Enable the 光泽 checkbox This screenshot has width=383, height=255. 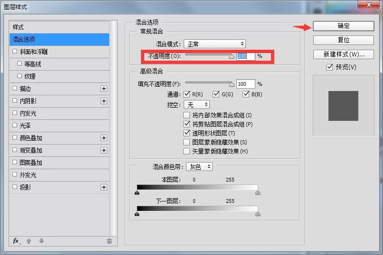(x=15, y=125)
